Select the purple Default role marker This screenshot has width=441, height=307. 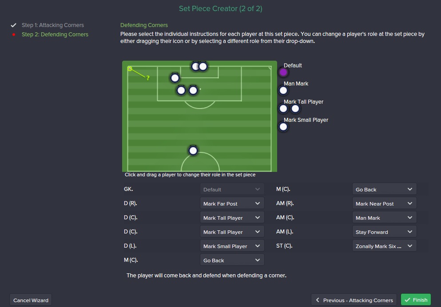pyautogui.click(x=283, y=72)
